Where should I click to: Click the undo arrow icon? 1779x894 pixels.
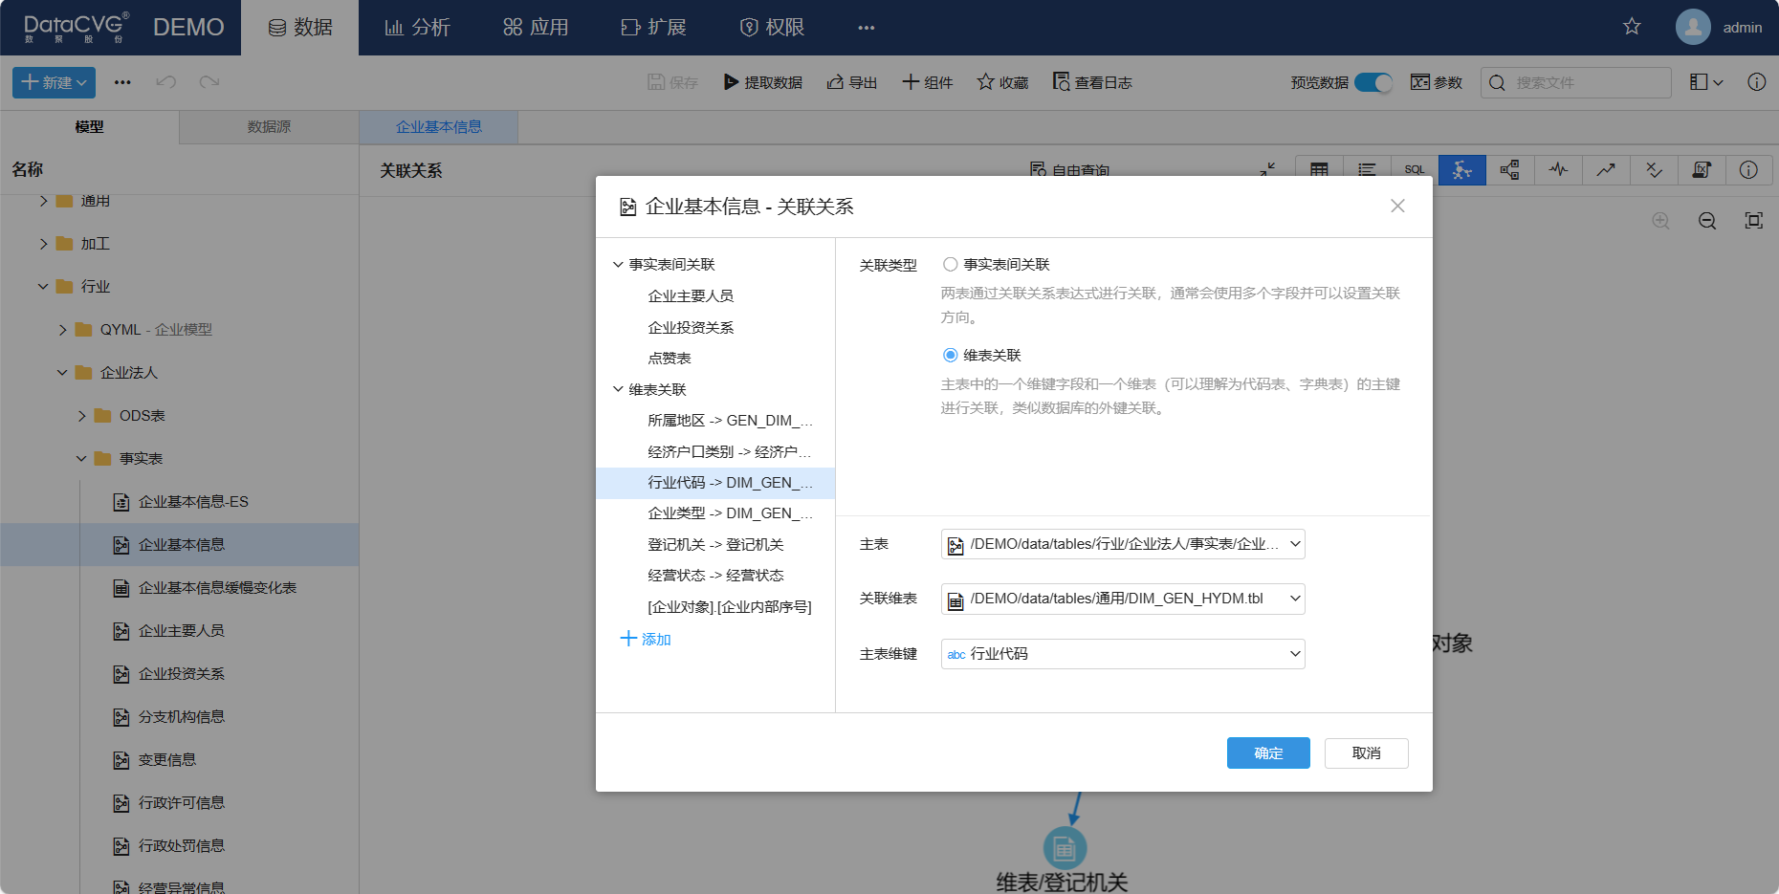[166, 82]
